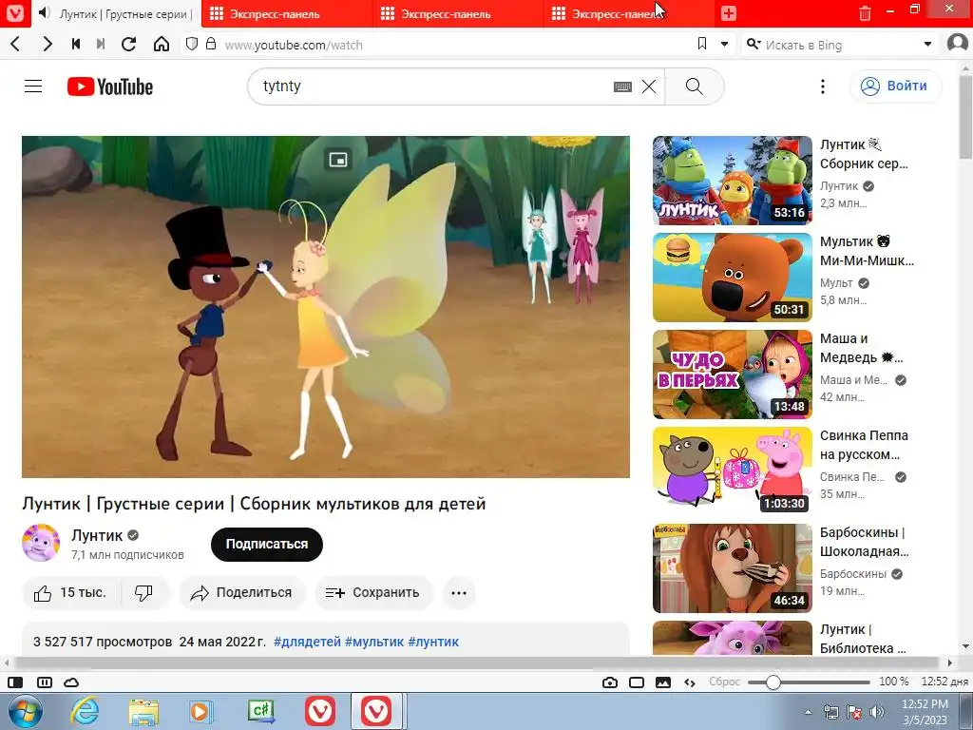The image size is (973, 730).
Task: Open the Ми-Ми-Мишки 50:31 video thumbnail
Action: point(733,278)
